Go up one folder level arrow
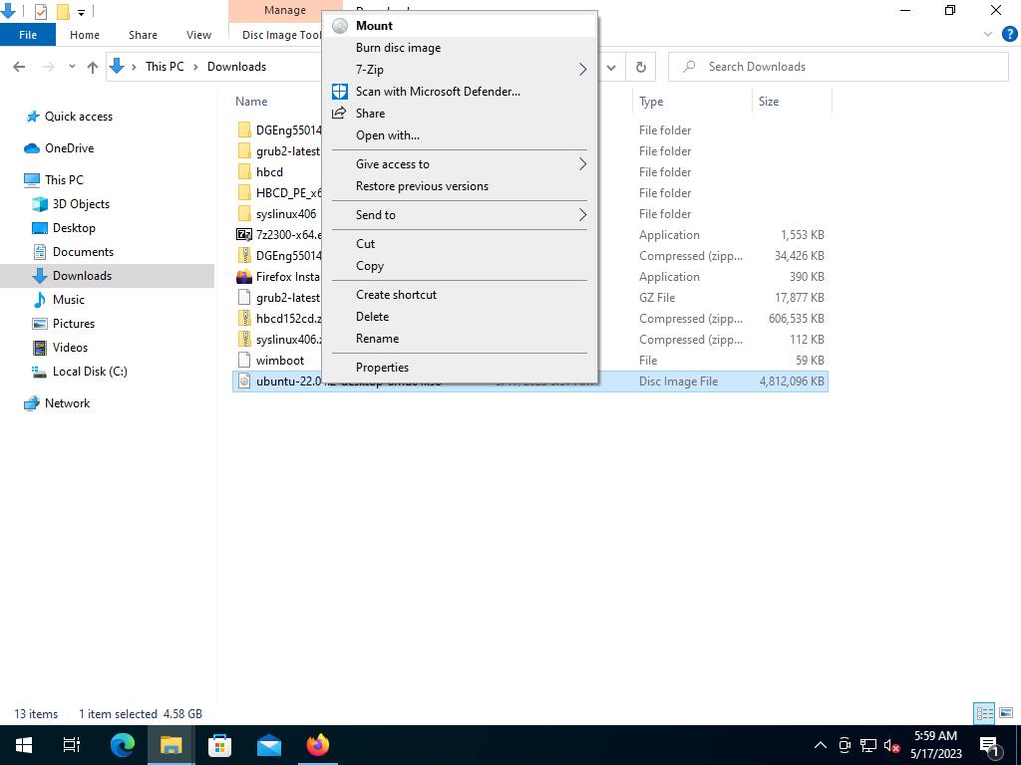This screenshot has height=765, width=1021. [x=93, y=67]
